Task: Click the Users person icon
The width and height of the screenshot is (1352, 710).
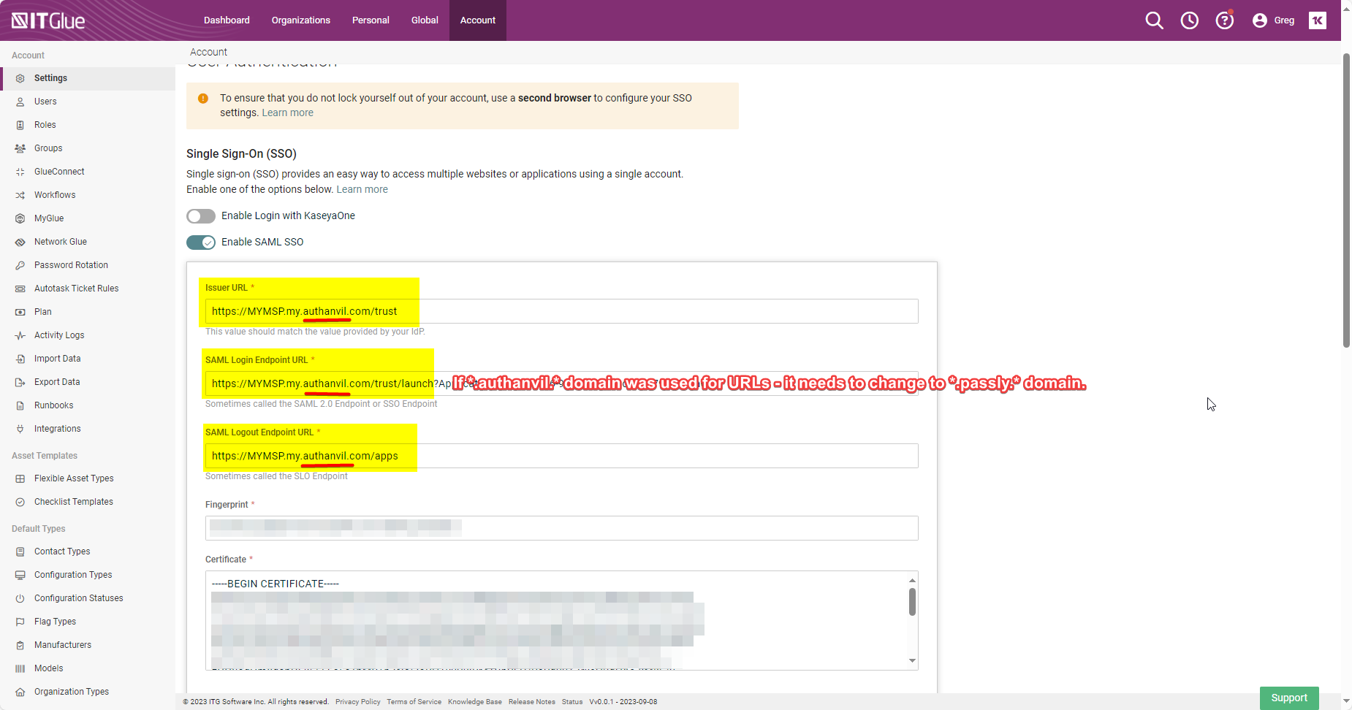Action: [20, 102]
